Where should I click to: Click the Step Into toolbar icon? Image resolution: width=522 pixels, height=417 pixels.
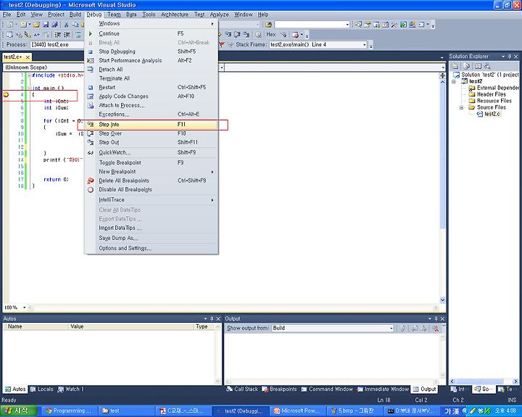pyautogui.click(x=228, y=34)
